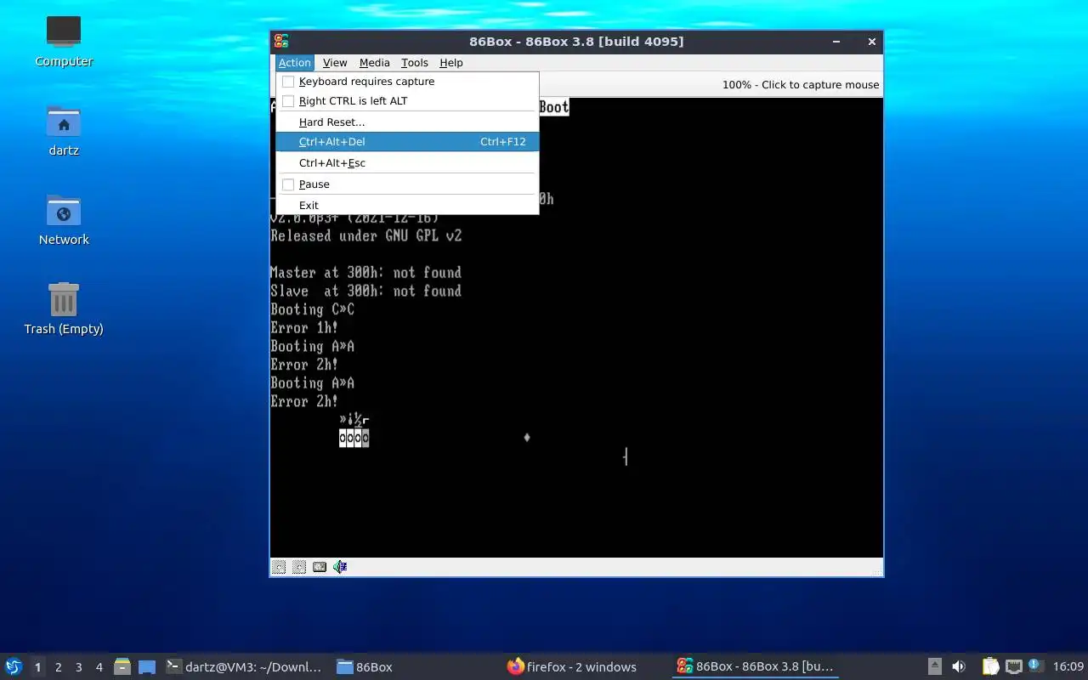Open the Media menu
Viewport: 1088px width, 680px height.
374,63
